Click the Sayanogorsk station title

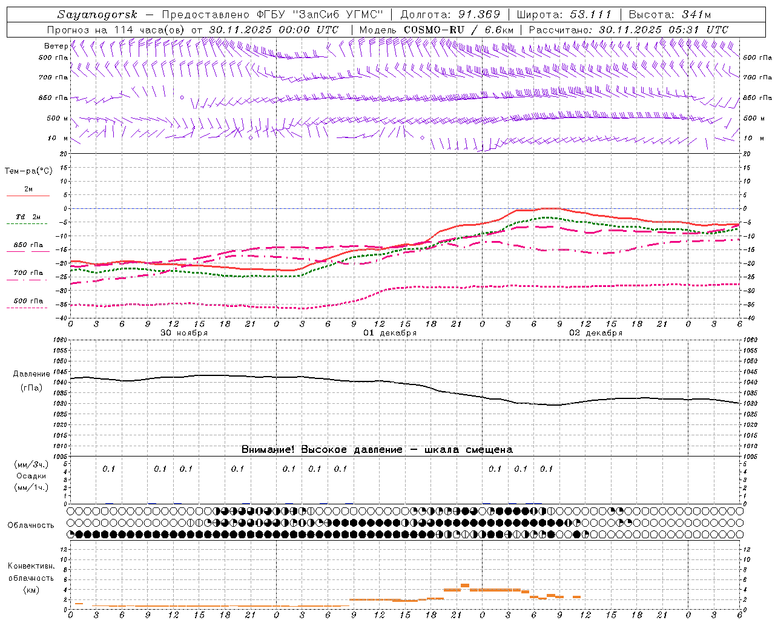pyautogui.click(x=97, y=15)
